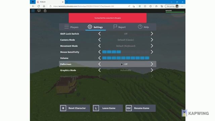Click the Leave Game button
Viewport: 215px width, 121px height.
[x=107, y=108]
